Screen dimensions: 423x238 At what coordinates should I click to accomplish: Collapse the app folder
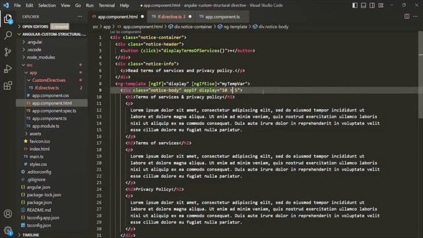pos(33,73)
